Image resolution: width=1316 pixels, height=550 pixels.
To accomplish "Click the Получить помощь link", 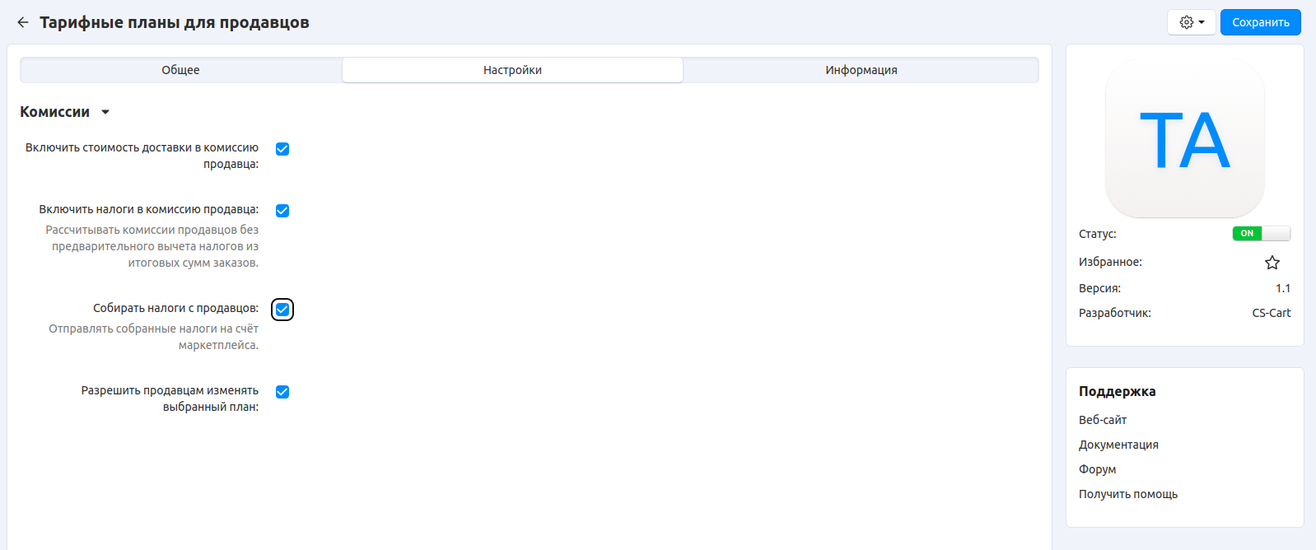I will (x=1127, y=494).
